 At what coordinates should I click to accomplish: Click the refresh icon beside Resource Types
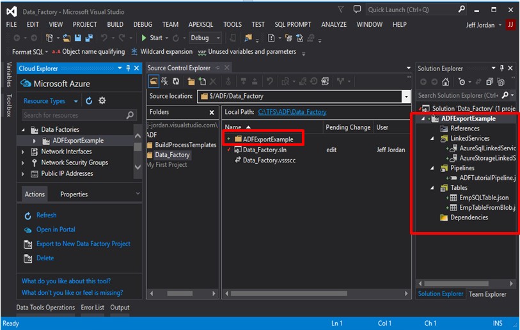(89, 101)
